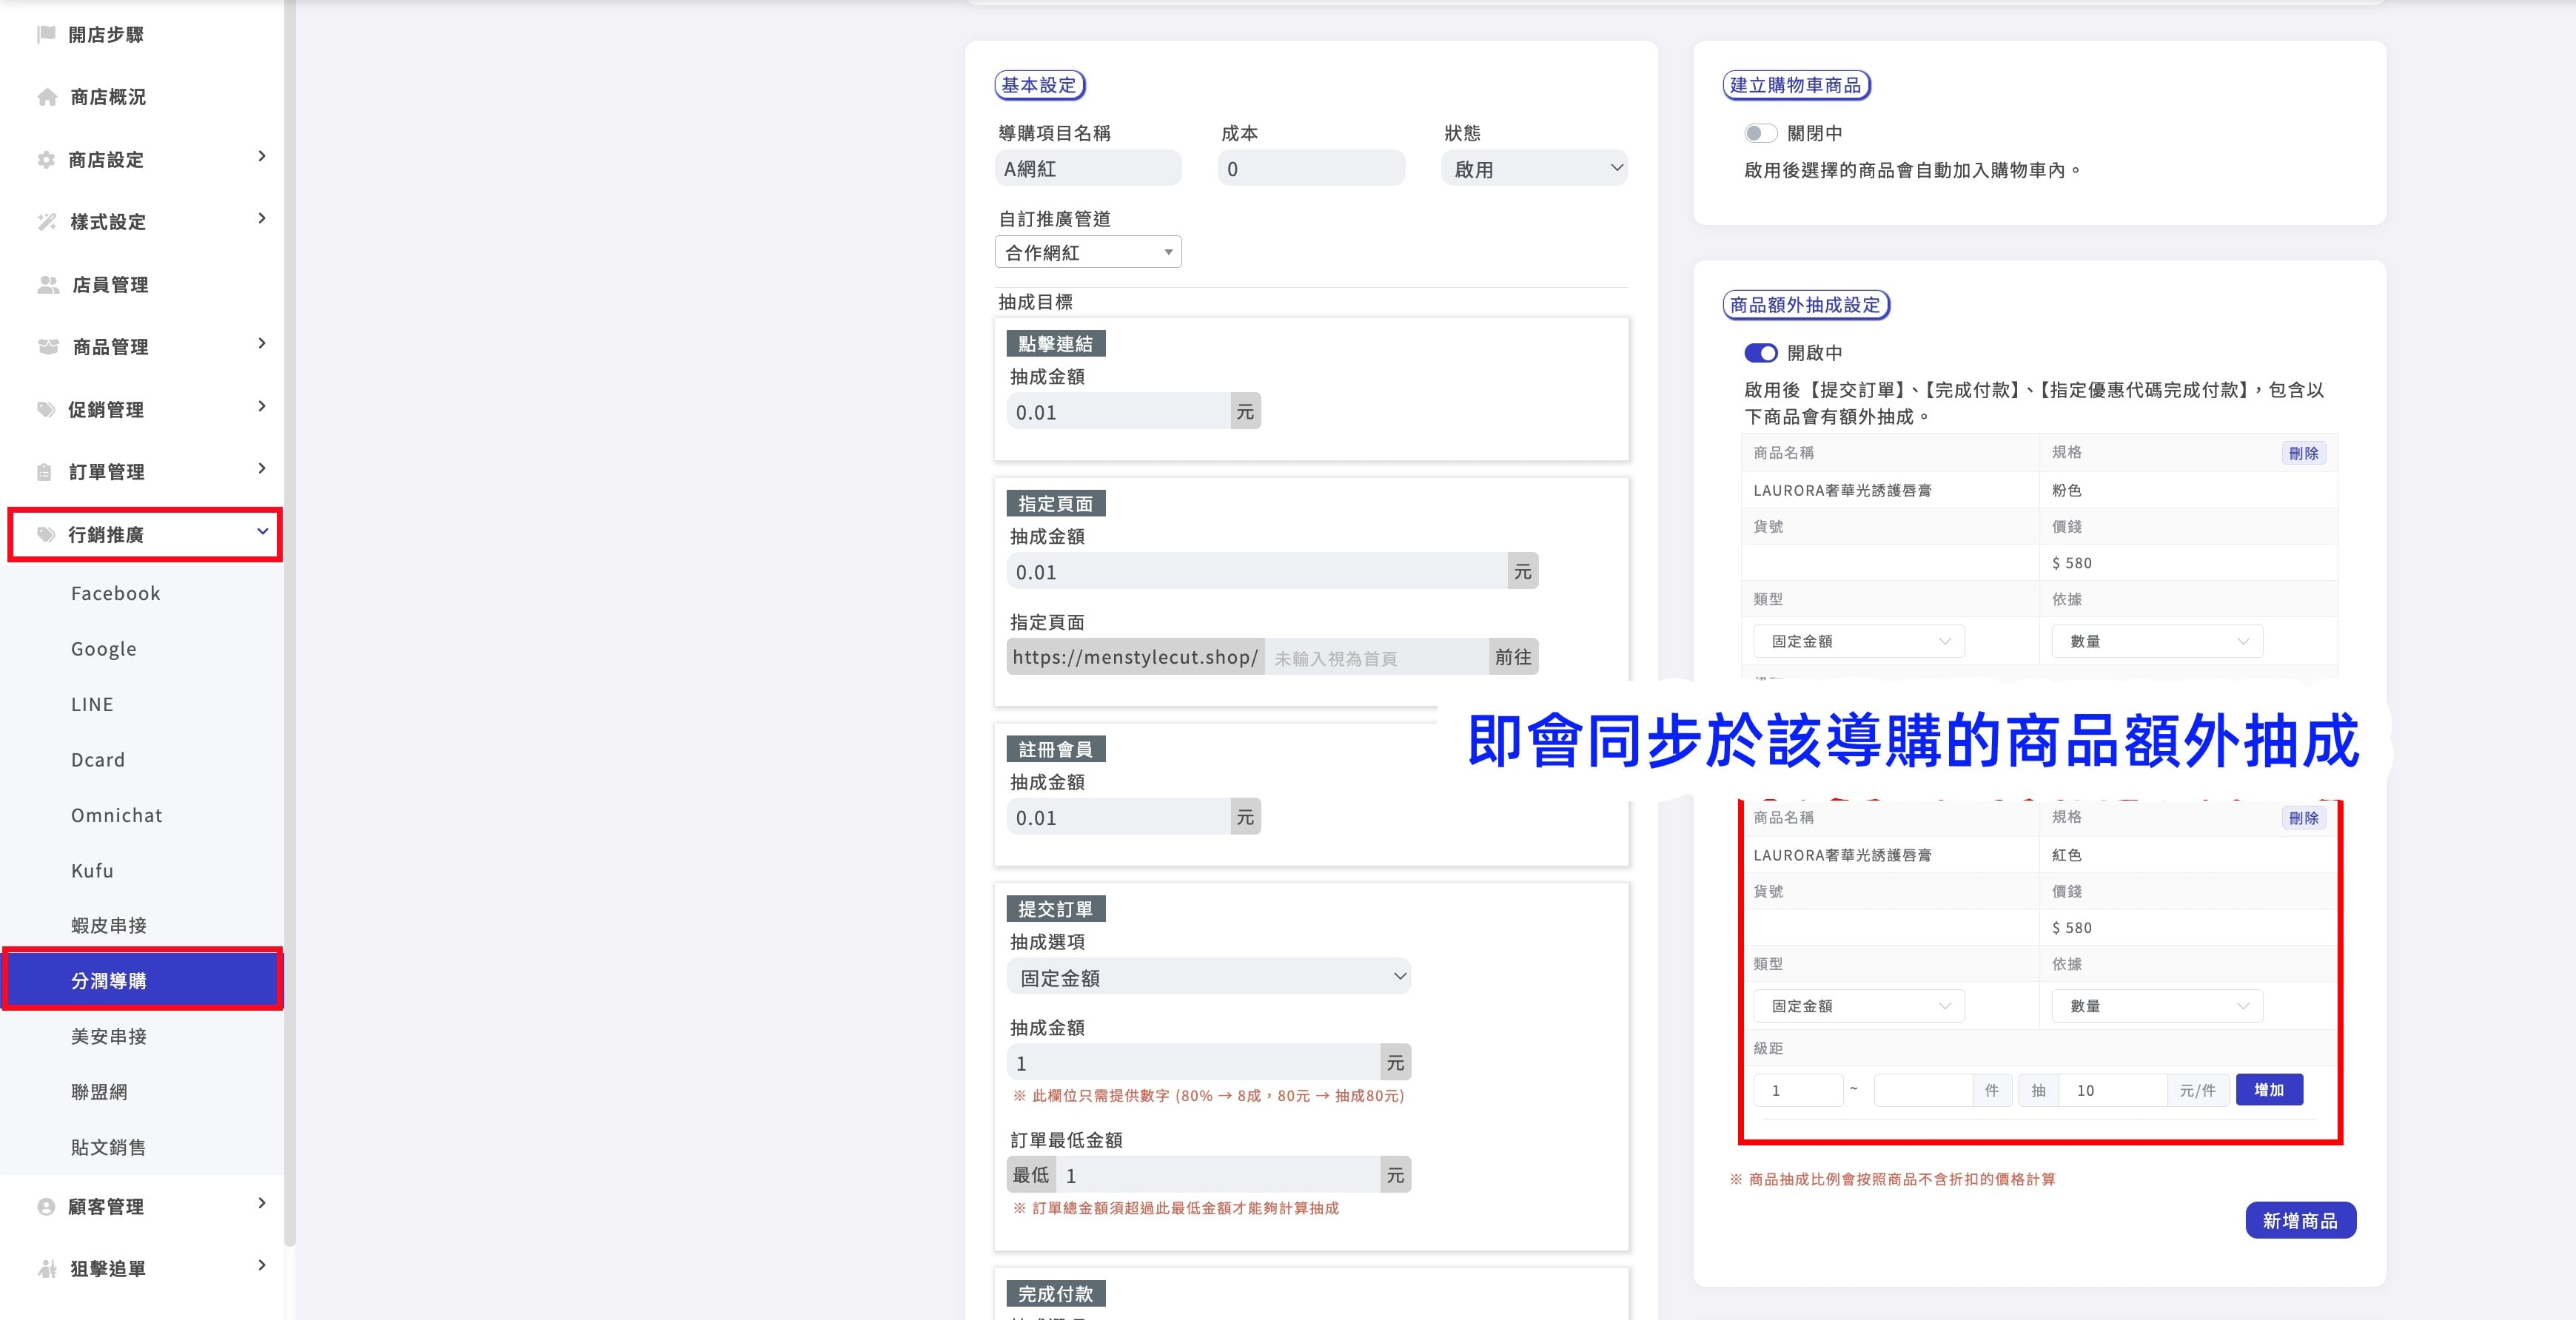Click the 點擊連結 抽成金額 field
The width and height of the screenshot is (2576, 1320).
[1118, 411]
